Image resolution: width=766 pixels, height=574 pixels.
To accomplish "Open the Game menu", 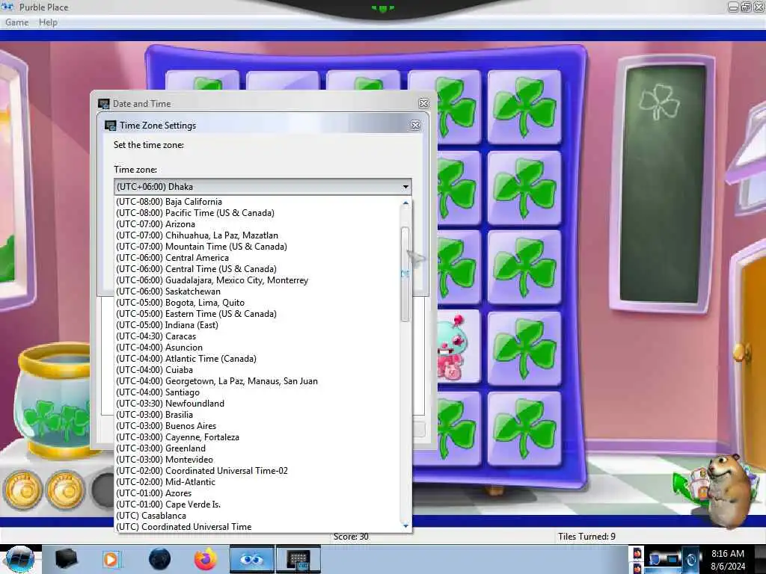I will pyautogui.click(x=16, y=22).
